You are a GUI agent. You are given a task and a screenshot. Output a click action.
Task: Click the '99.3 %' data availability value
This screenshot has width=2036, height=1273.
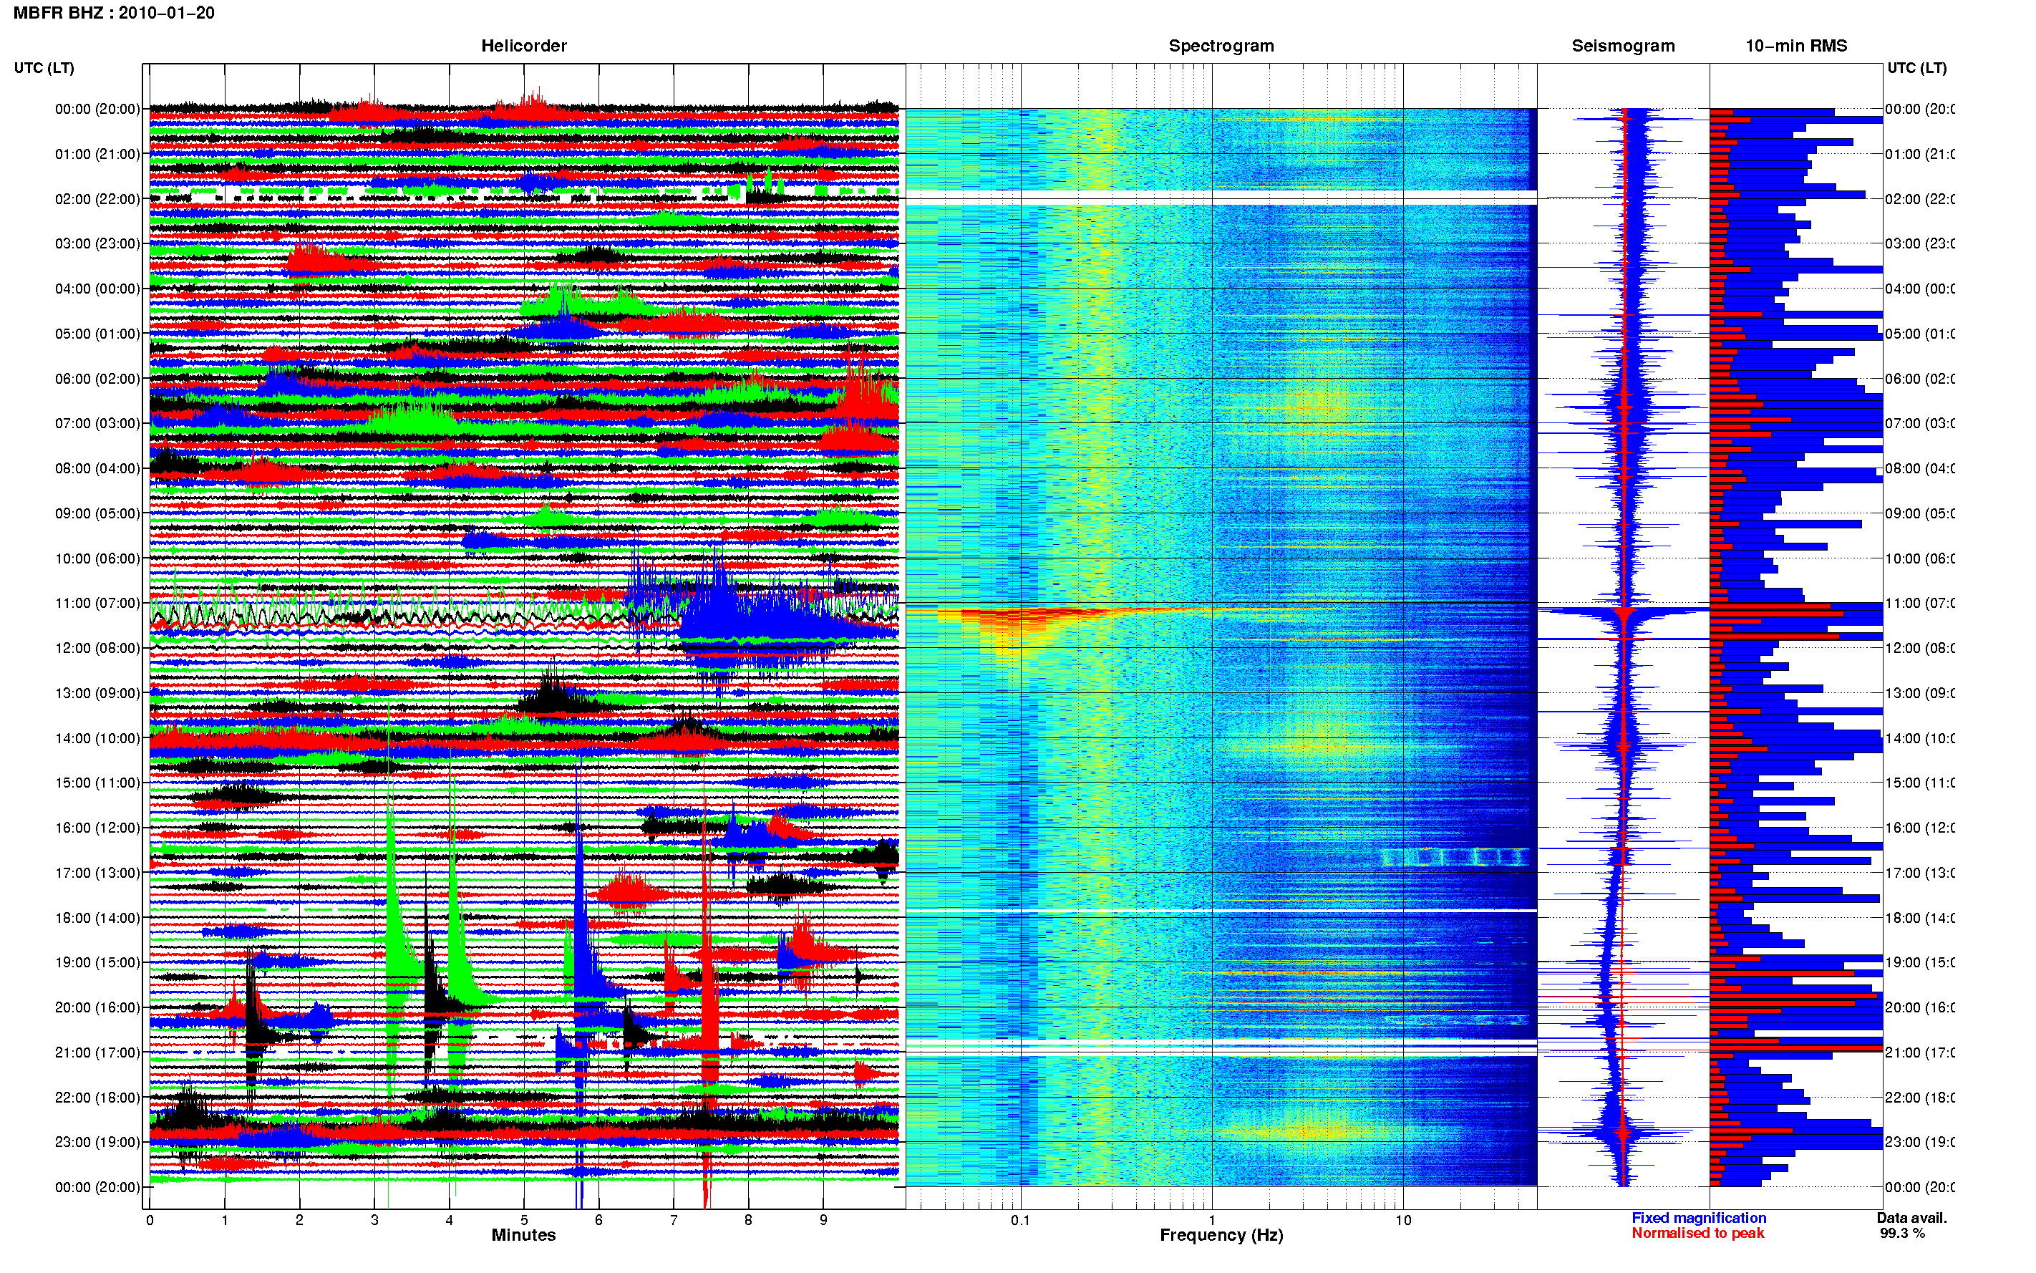pyautogui.click(x=1902, y=1233)
